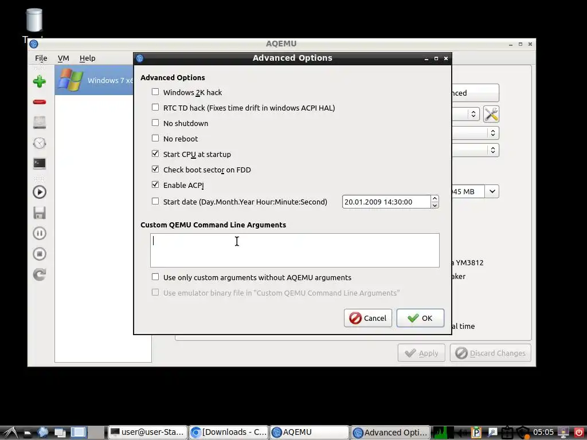Open the memory size MB dropdown arrow
587x440 pixels.
[492, 191]
